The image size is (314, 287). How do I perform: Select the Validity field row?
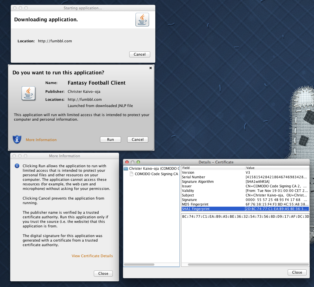(245, 191)
